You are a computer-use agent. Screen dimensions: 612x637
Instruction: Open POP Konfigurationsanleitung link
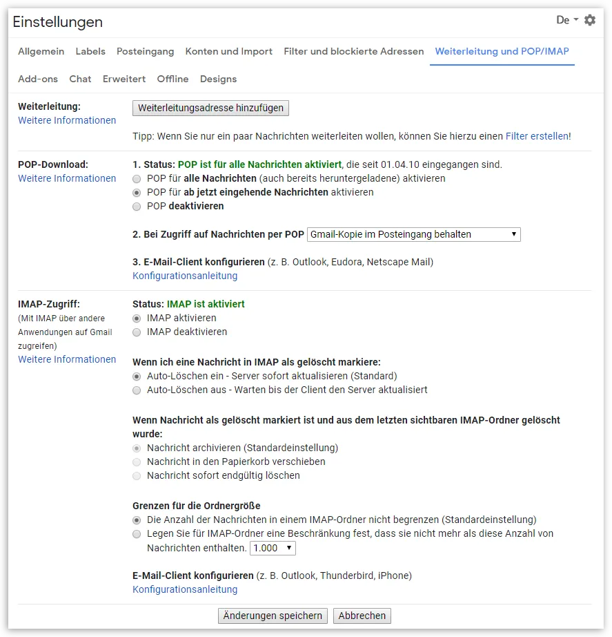(x=185, y=276)
